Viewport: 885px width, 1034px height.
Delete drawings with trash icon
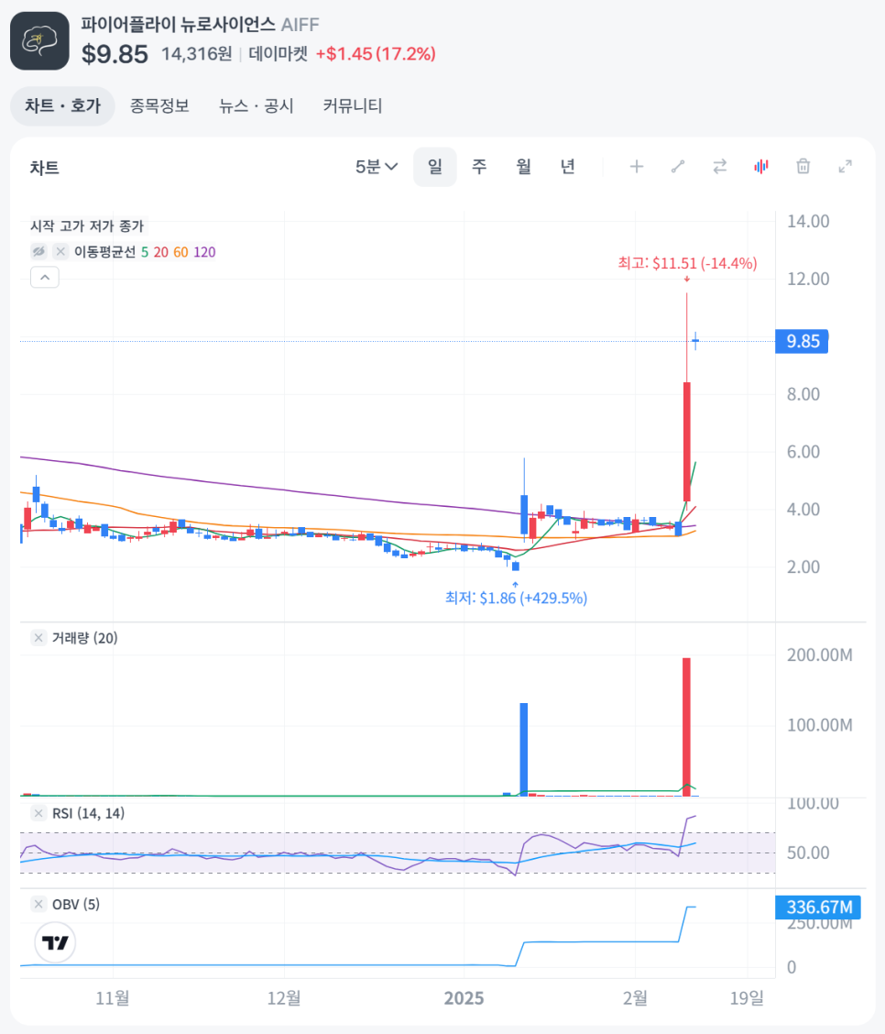[x=803, y=167]
